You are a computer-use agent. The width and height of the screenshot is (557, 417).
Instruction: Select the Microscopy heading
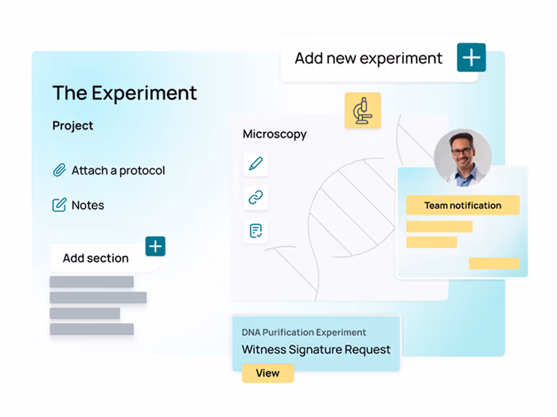coord(275,134)
